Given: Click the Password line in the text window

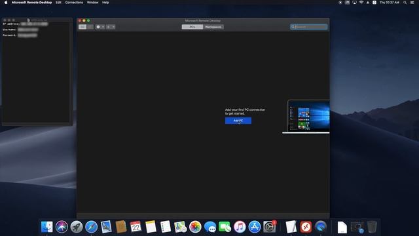Looking at the screenshot, I should click(20, 35).
